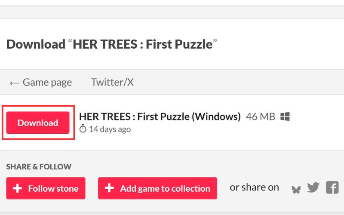
Task: Click the red Download button
Action: tap(38, 123)
